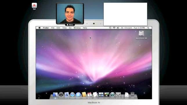Screen dimensions: 187x105
Task: Open the Finder menu in menu bar
Action: click(x=46, y=28)
